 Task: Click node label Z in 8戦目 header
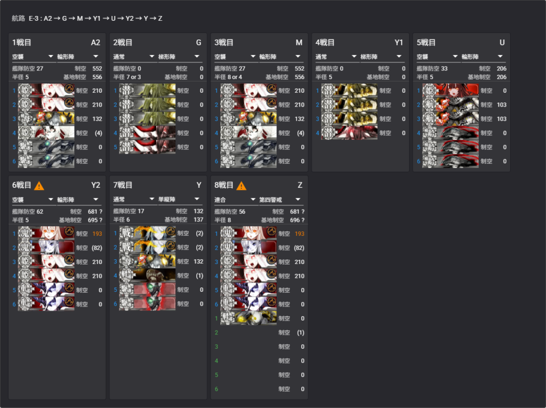click(300, 186)
